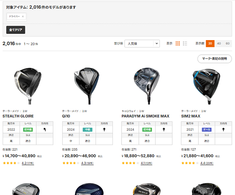Click SIM2 MAX star rating icons
Viewport: 235px width, 195px height.
pos(190,163)
